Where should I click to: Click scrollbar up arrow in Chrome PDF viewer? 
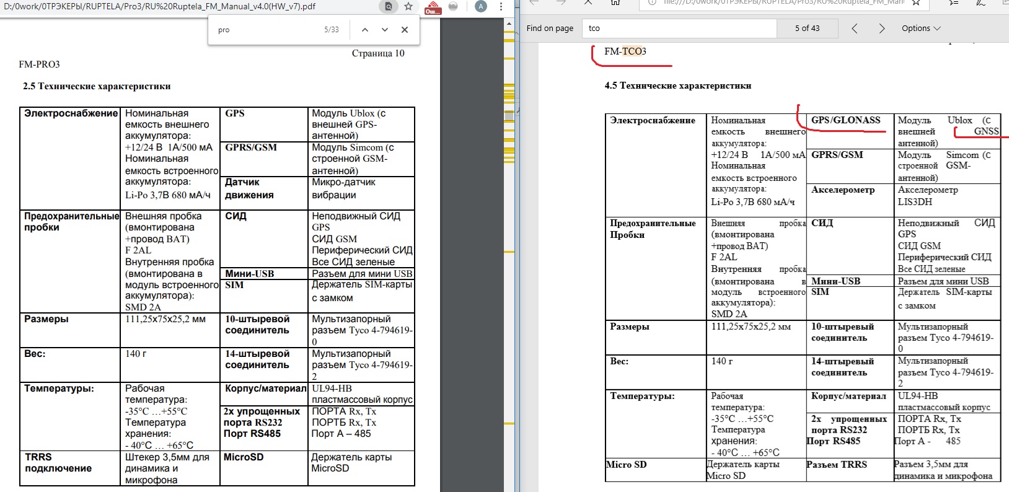pyautogui.click(x=509, y=24)
